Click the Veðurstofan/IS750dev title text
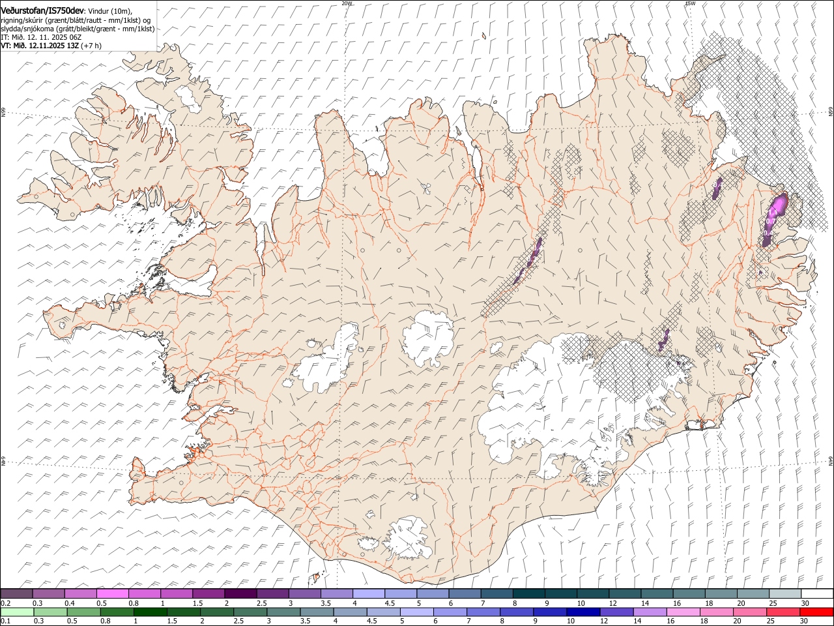Screen dimensions: 834x626 click(42, 10)
